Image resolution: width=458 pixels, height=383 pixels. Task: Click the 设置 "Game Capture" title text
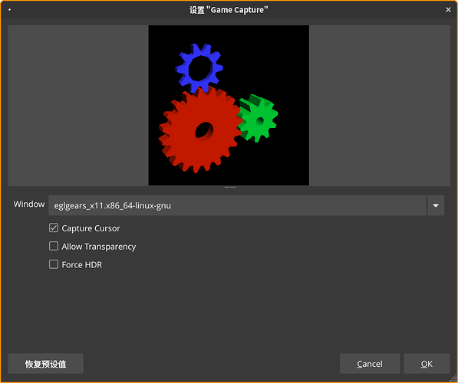229,10
